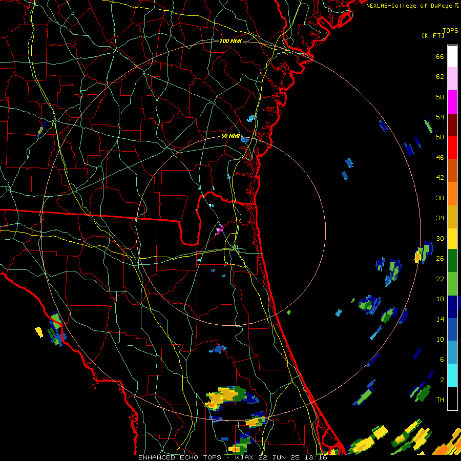Image resolution: width=461 pixels, height=461 pixels.
Task: Click the bright red legend swatch
Action: click(x=452, y=148)
